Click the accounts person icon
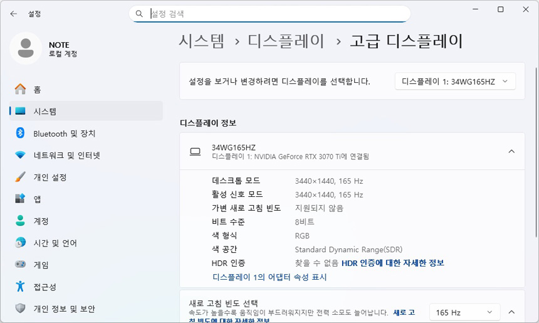The height and width of the screenshot is (323, 539). [x=21, y=221]
